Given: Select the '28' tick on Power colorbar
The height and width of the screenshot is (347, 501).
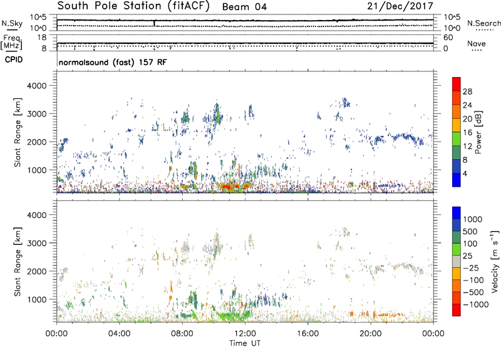Looking at the screenshot, I should (x=467, y=91).
